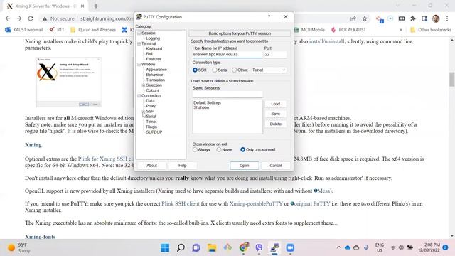Go forward in the Chrome browser

click(19, 18)
